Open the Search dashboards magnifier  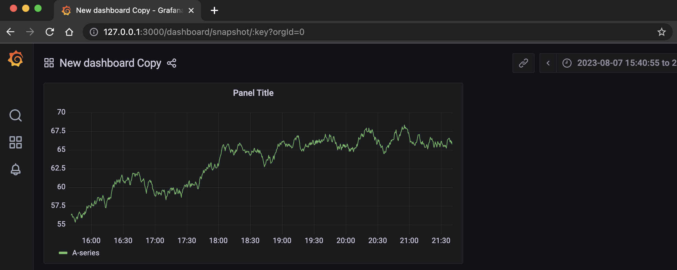(x=16, y=115)
